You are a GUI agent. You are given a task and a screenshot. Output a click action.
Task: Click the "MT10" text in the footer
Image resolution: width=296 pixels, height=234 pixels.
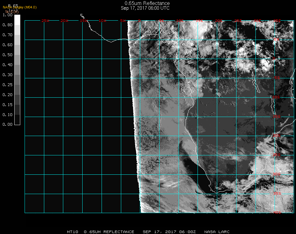point(73,232)
